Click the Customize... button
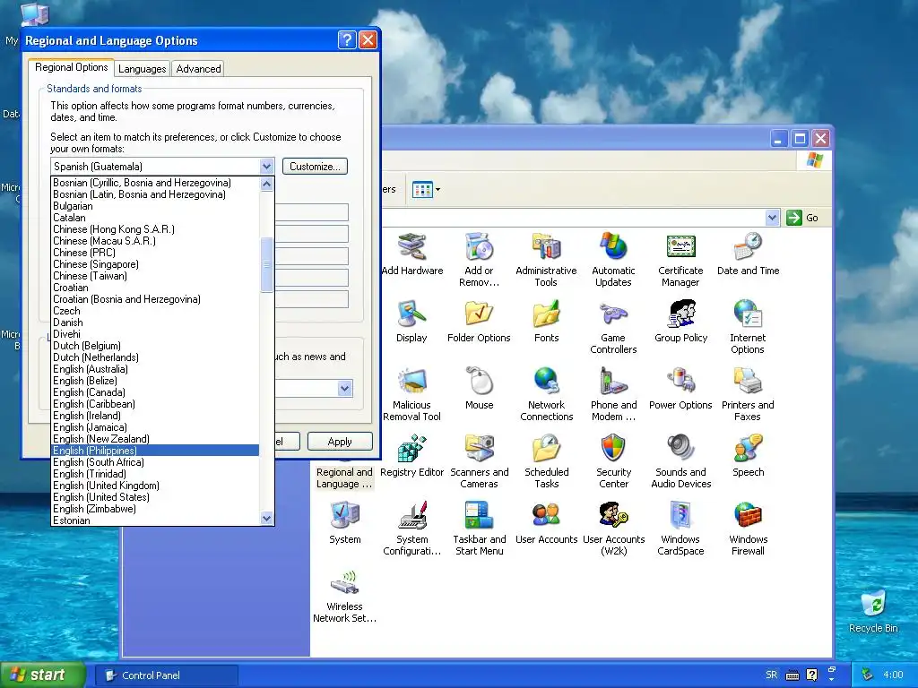The width and height of the screenshot is (918, 688). click(x=315, y=166)
